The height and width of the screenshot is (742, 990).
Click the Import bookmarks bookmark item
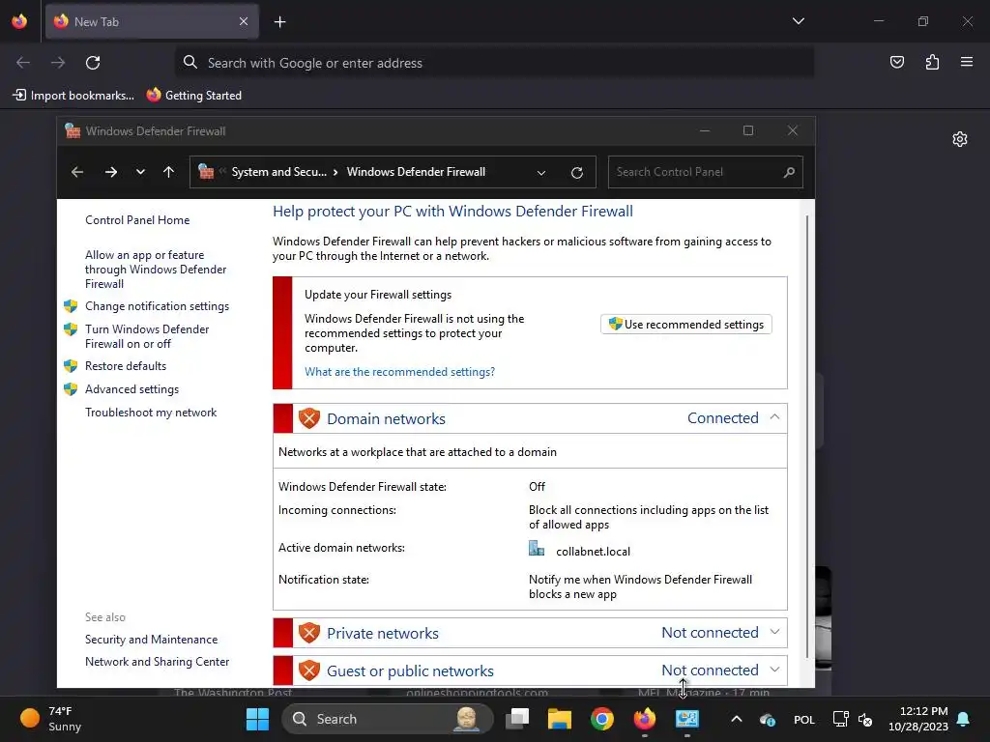(73, 96)
